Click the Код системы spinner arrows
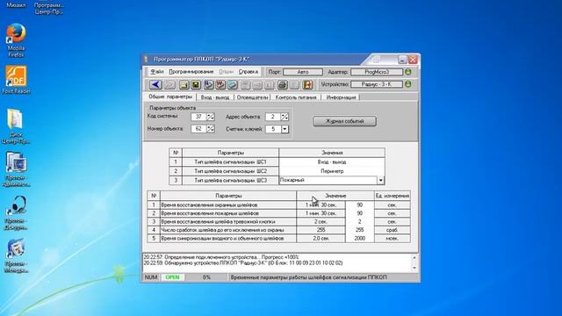The width and height of the screenshot is (562, 316). pyautogui.click(x=211, y=117)
